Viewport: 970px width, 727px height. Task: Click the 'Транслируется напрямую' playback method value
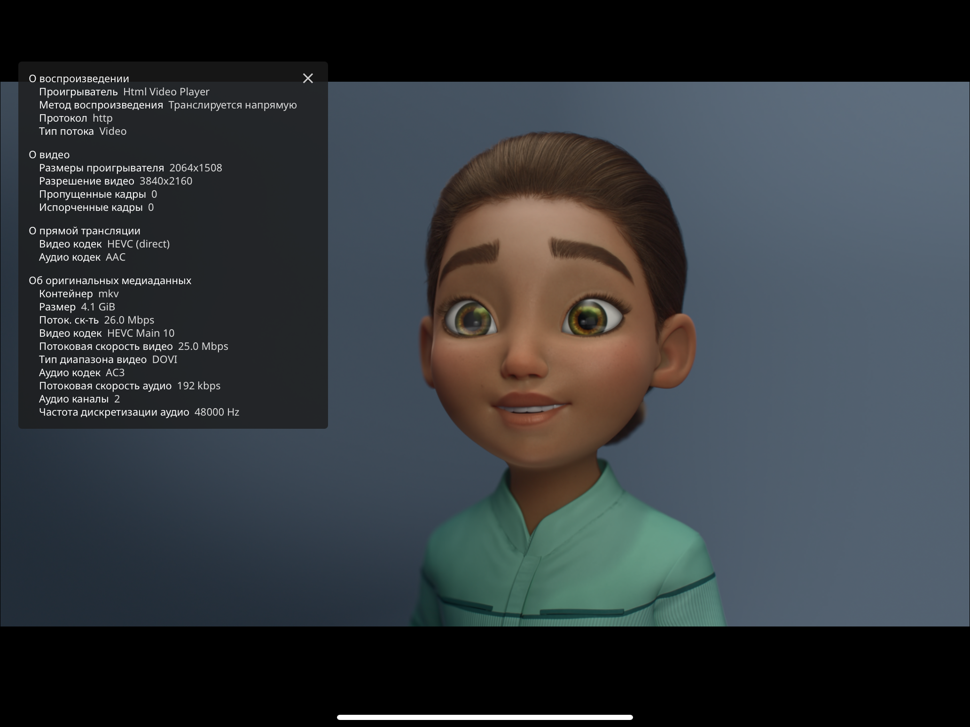[x=232, y=105]
